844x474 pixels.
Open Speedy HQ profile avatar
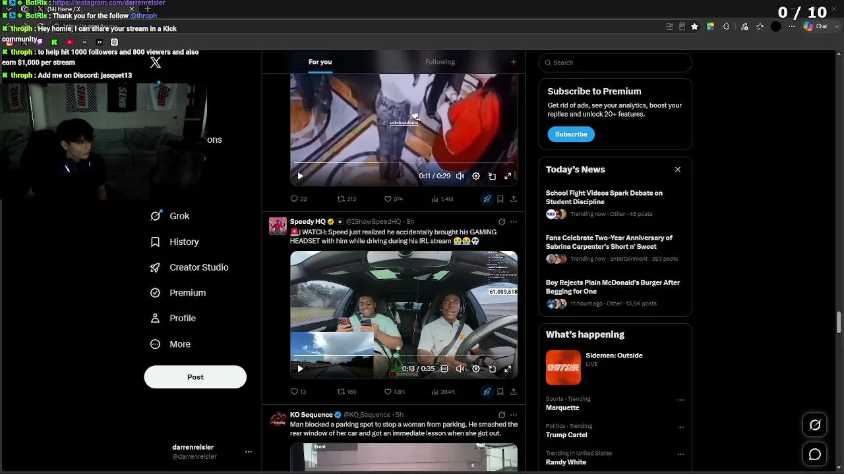pyautogui.click(x=278, y=226)
